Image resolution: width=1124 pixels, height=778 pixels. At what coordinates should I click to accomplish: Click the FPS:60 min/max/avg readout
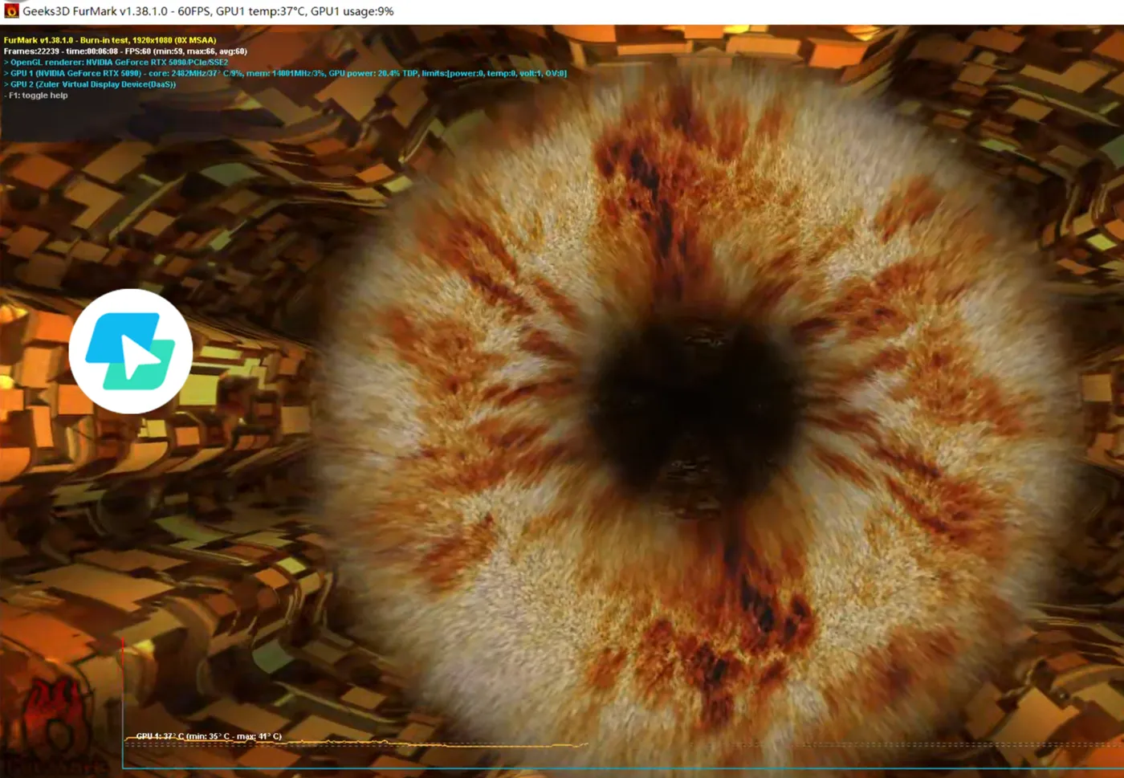[x=186, y=51]
